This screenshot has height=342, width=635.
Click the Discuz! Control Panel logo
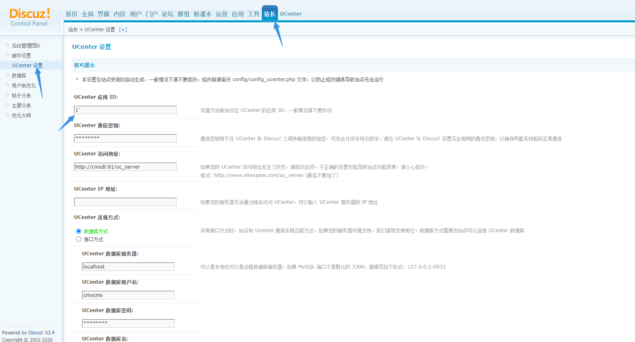30,17
